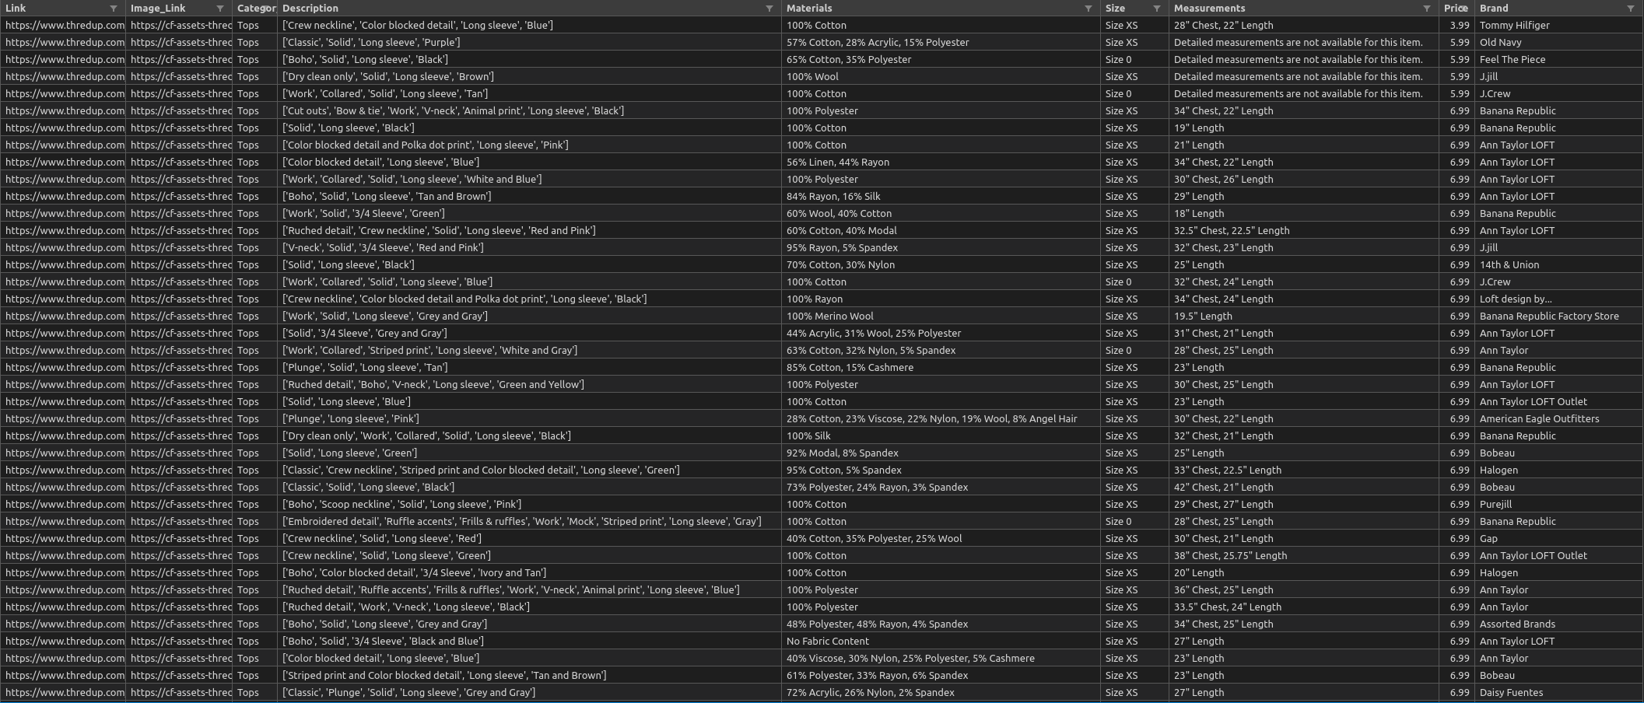Open the Category column filter arrow

[x=266, y=9]
